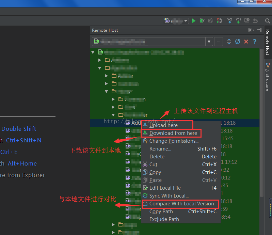The image size is (272, 235).
Task: Collapse the third third-level subfolder
Action: (x=107, y=92)
